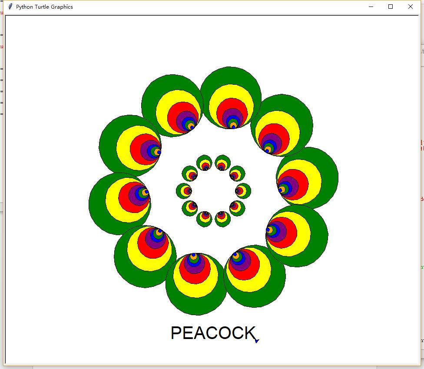Screen dimensions: 424x369
Task: Click the red ring in the rightmost large circle
Action: pos(300,182)
